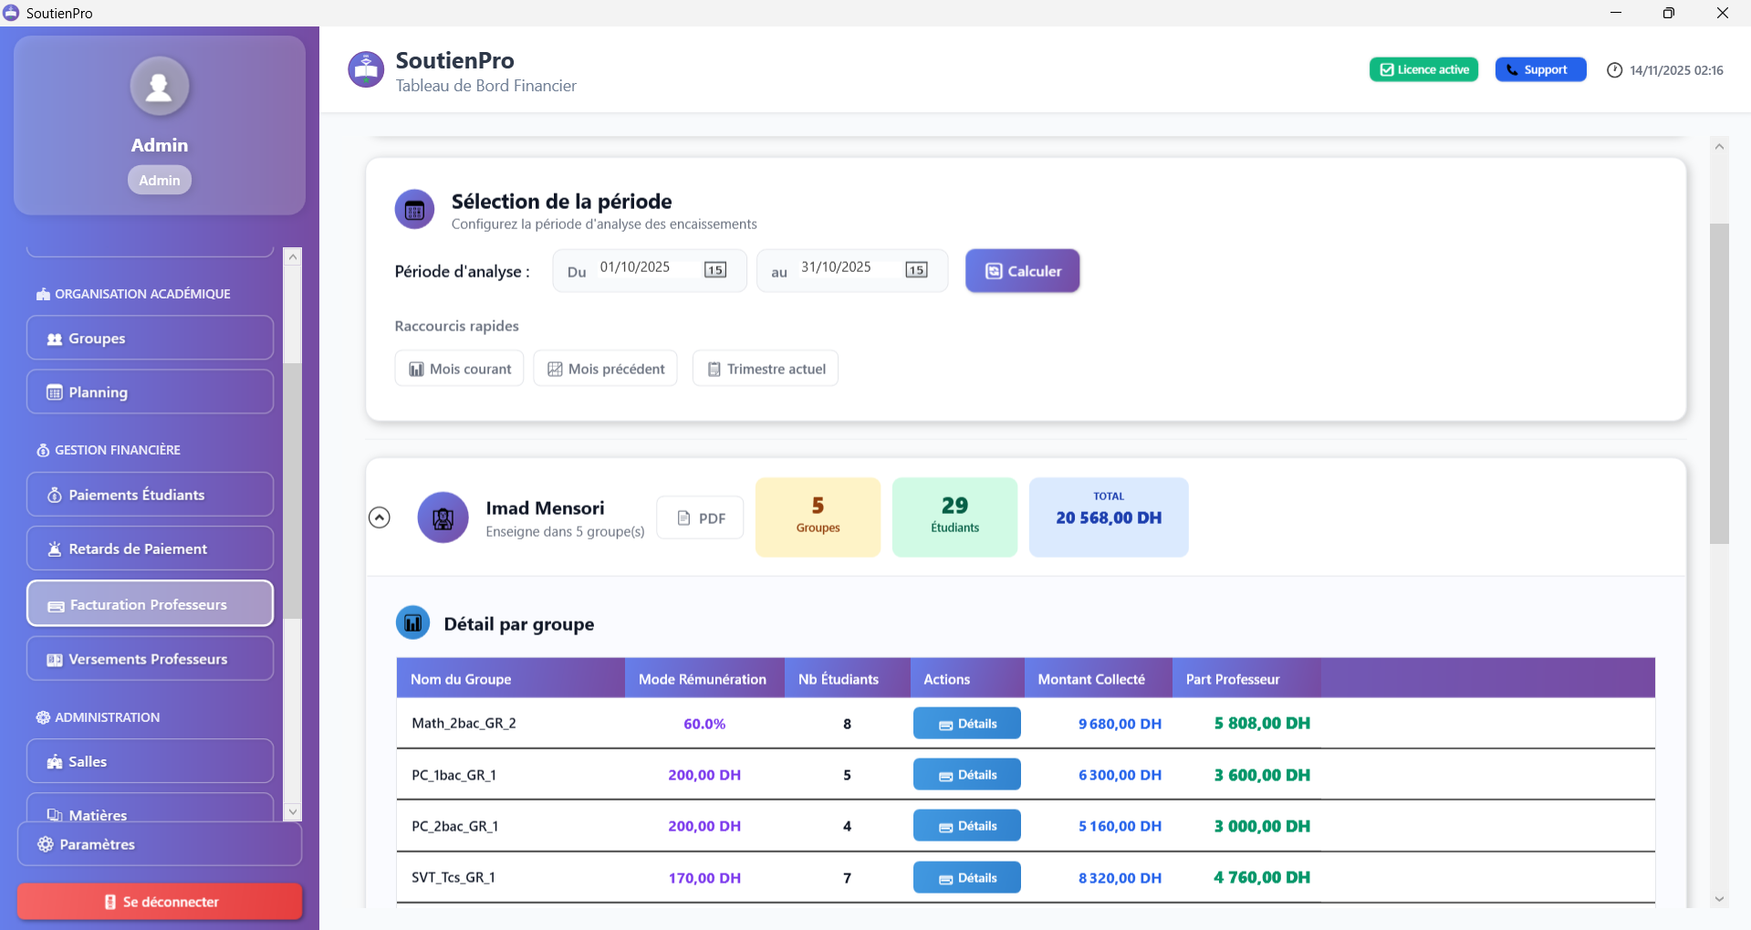Image resolution: width=1751 pixels, height=930 pixels.
Task: Apply the Mois courant shortcut
Action: [459, 368]
